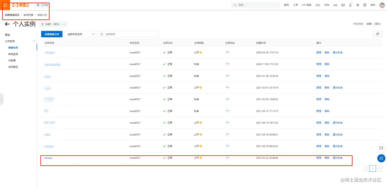
Task: Open the testapp repository link
Action: [48, 158]
